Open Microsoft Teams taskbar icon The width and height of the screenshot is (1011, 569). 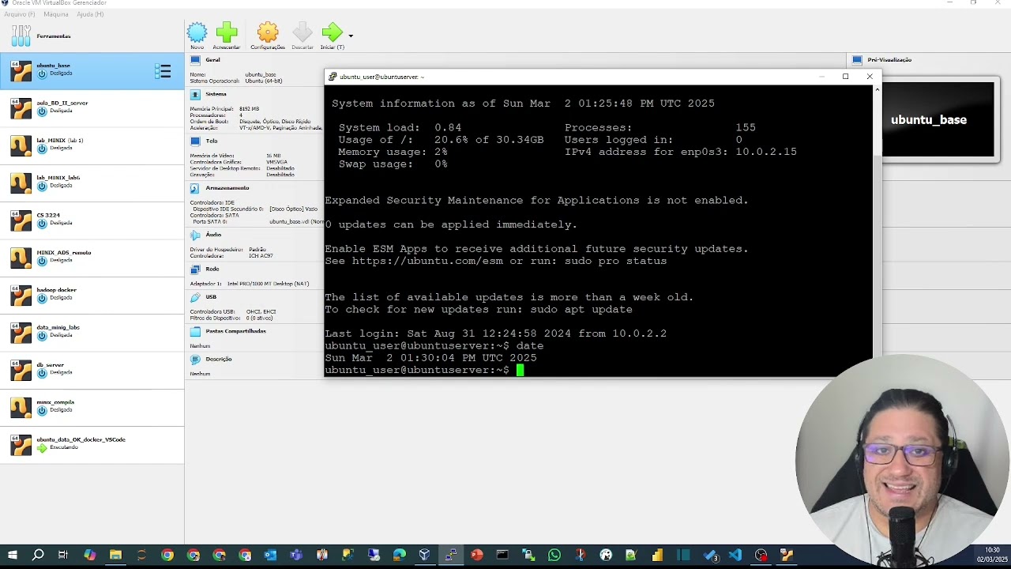point(296,556)
